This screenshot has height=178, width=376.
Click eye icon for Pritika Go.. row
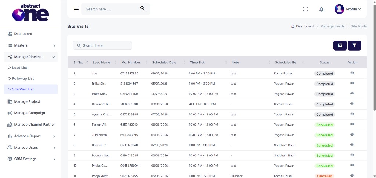352,165
